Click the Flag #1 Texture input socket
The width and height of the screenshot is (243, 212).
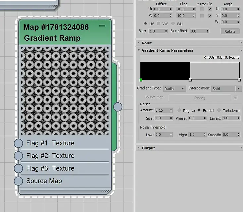[19, 143]
